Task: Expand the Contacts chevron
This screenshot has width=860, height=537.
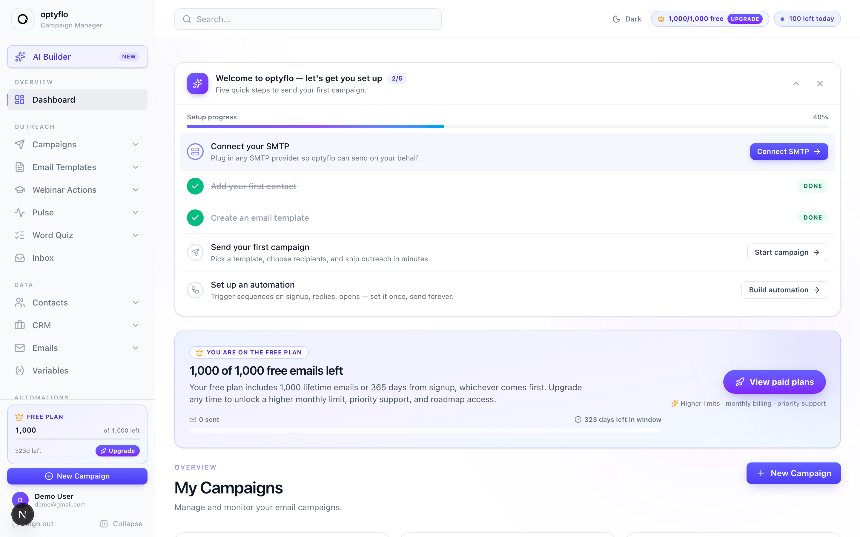Action: [x=136, y=303]
